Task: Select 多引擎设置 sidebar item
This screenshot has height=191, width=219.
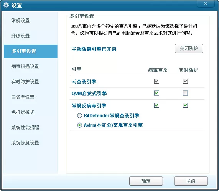Action: point(31,51)
